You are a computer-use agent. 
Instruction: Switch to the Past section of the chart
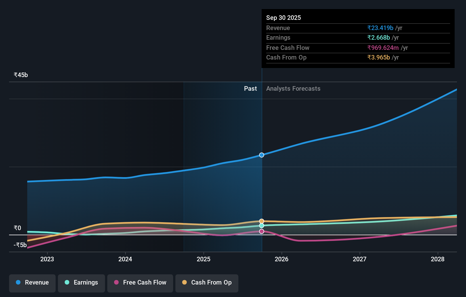coord(250,88)
